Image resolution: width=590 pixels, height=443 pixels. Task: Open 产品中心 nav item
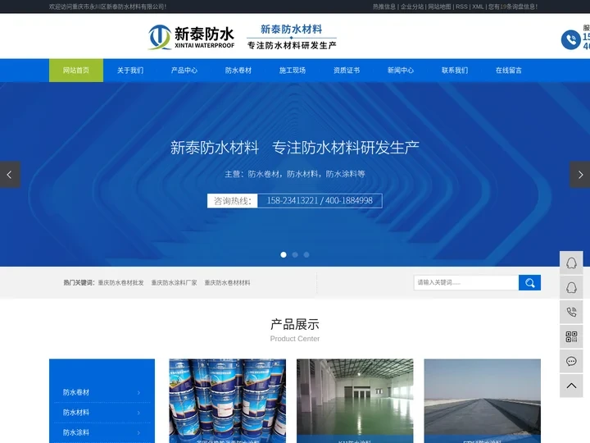(x=184, y=71)
